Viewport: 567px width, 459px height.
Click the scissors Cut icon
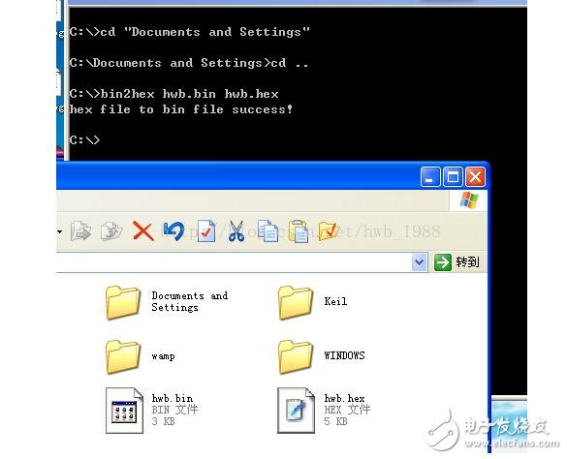coord(236,230)
